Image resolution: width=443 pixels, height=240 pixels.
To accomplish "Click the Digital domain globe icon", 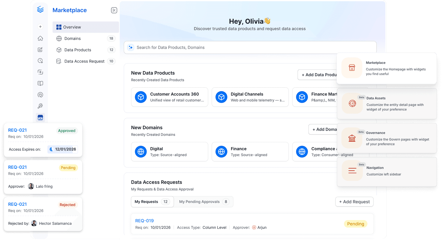I will click(x=141, y=152).
